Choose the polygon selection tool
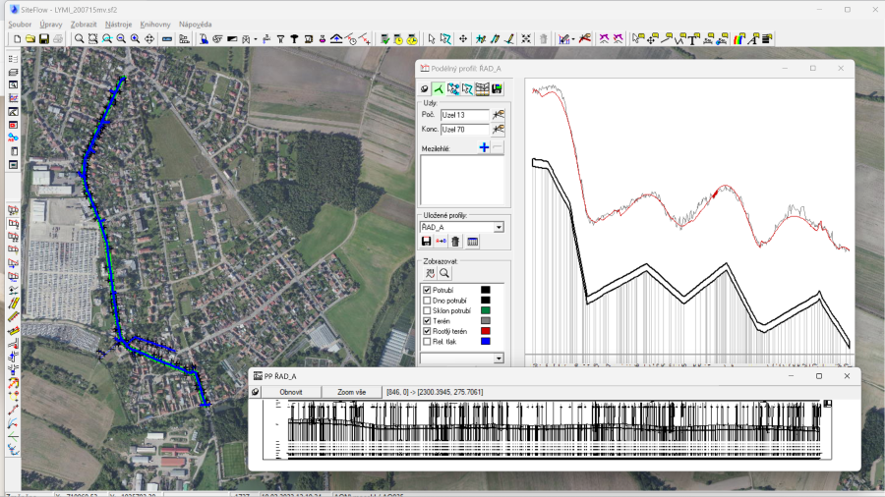Image resolution: width=885 pixels, height=497 pixels. click(x=445, y=39)
